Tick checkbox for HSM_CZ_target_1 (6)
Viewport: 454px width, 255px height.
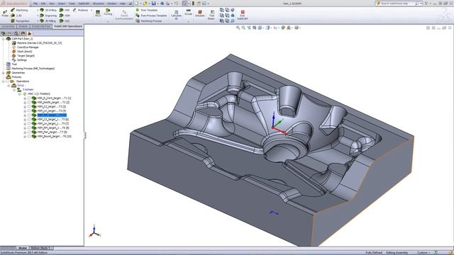[29, 119]
